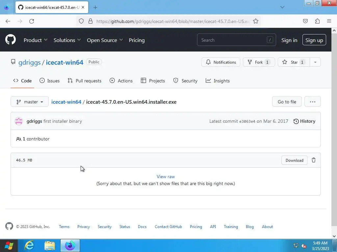This screenshot has width=337, height=252.
Task: Open the Privacy footer link
Action: click(x=84, y=226)
